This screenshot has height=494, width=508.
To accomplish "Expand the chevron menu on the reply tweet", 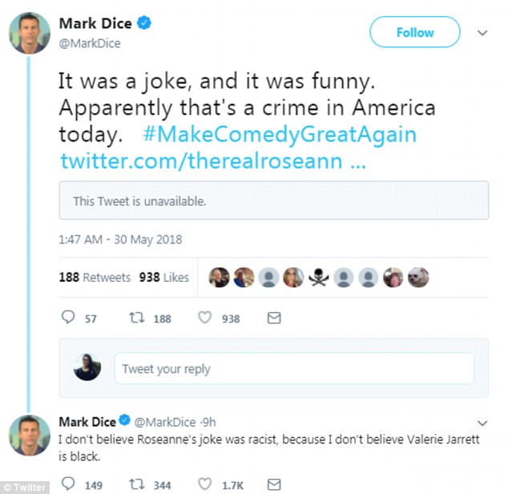I will click(x=482, y=421).
